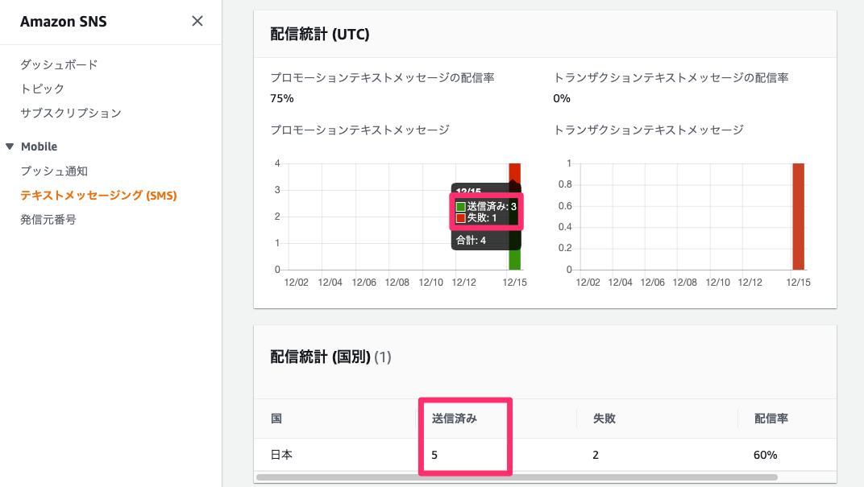Open the ダッシュボード page
864x487 pixels.
(x=56, y=64)
